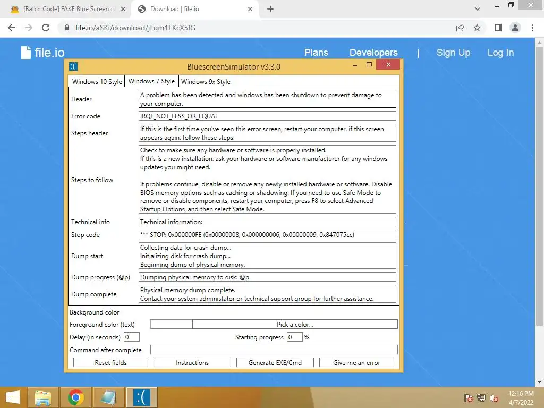Close the BluescreenSimulator window

click(x=388, y=64)
